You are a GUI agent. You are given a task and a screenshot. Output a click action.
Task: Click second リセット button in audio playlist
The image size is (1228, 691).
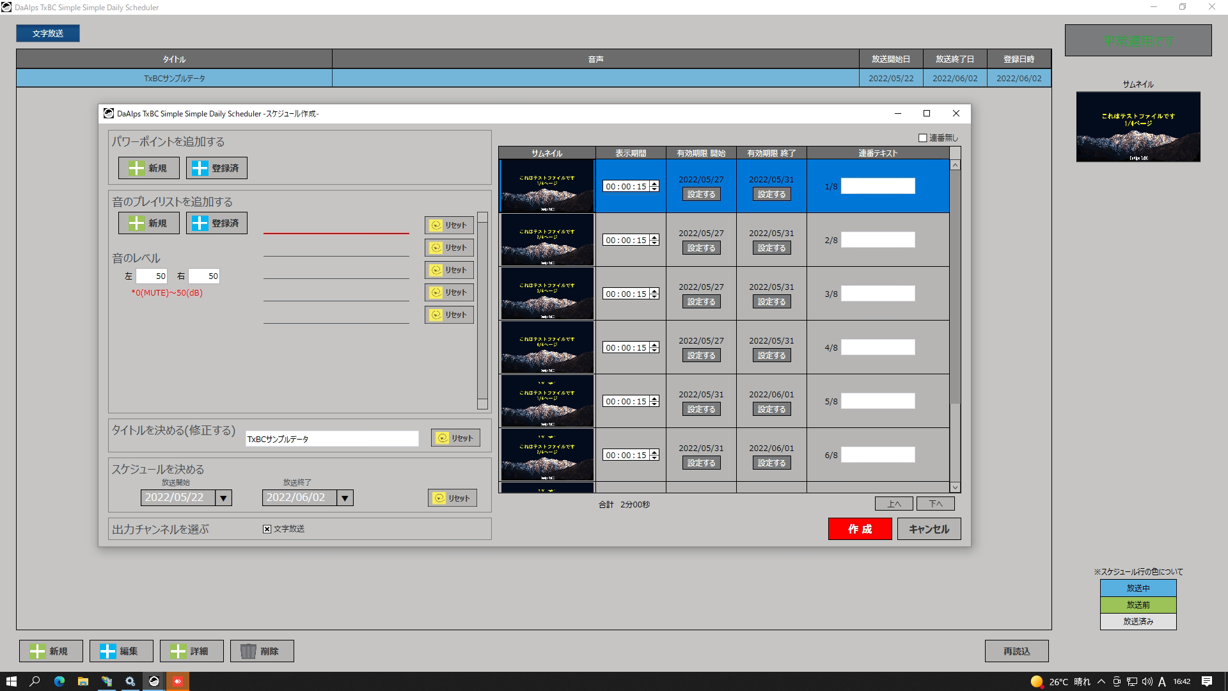[x=449, y=248]
